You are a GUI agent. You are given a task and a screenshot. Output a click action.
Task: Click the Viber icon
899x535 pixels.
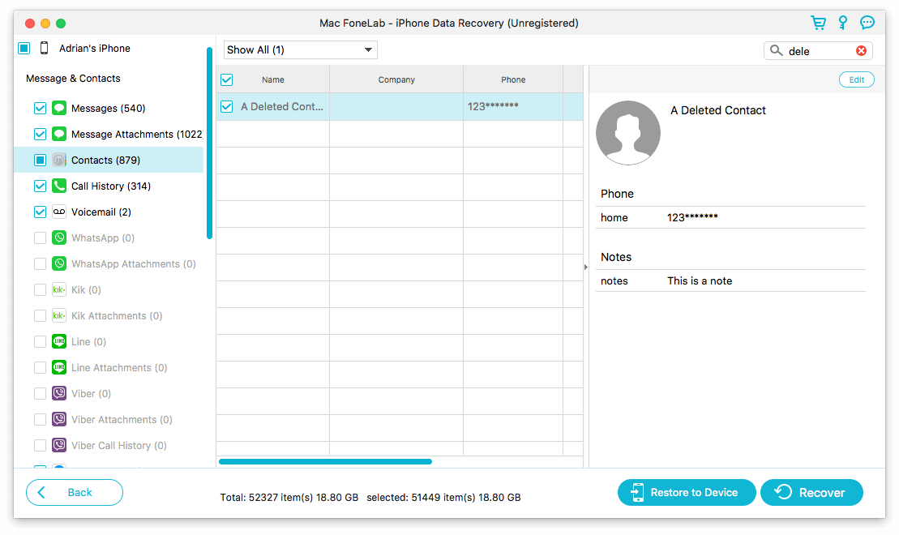59,393
